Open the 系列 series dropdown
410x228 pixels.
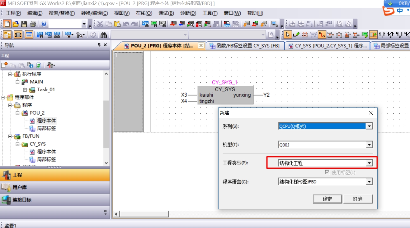point(369,126)
